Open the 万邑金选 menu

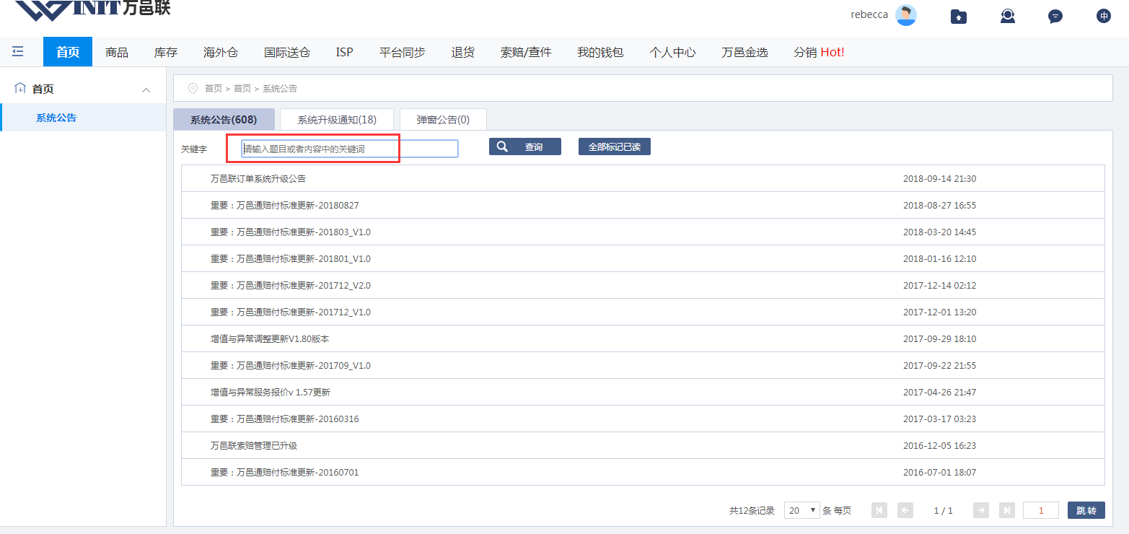pos(744,52)
